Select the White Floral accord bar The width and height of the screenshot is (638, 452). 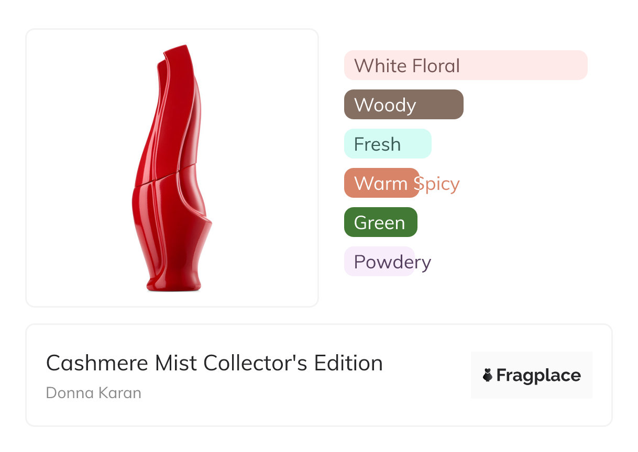(465, 65)
